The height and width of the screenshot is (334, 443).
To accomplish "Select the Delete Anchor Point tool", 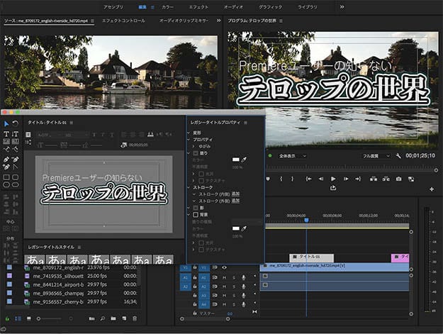I will coord(16,159).
